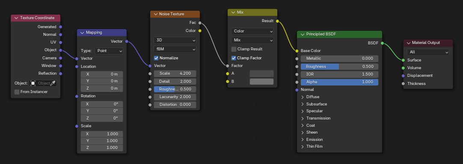Open the Mix blending mode dropdown
Image resolution: width=463 pixels, height=164 pixels.
252,40
